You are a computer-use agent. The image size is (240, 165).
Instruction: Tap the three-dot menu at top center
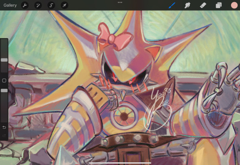click(120, 3)
